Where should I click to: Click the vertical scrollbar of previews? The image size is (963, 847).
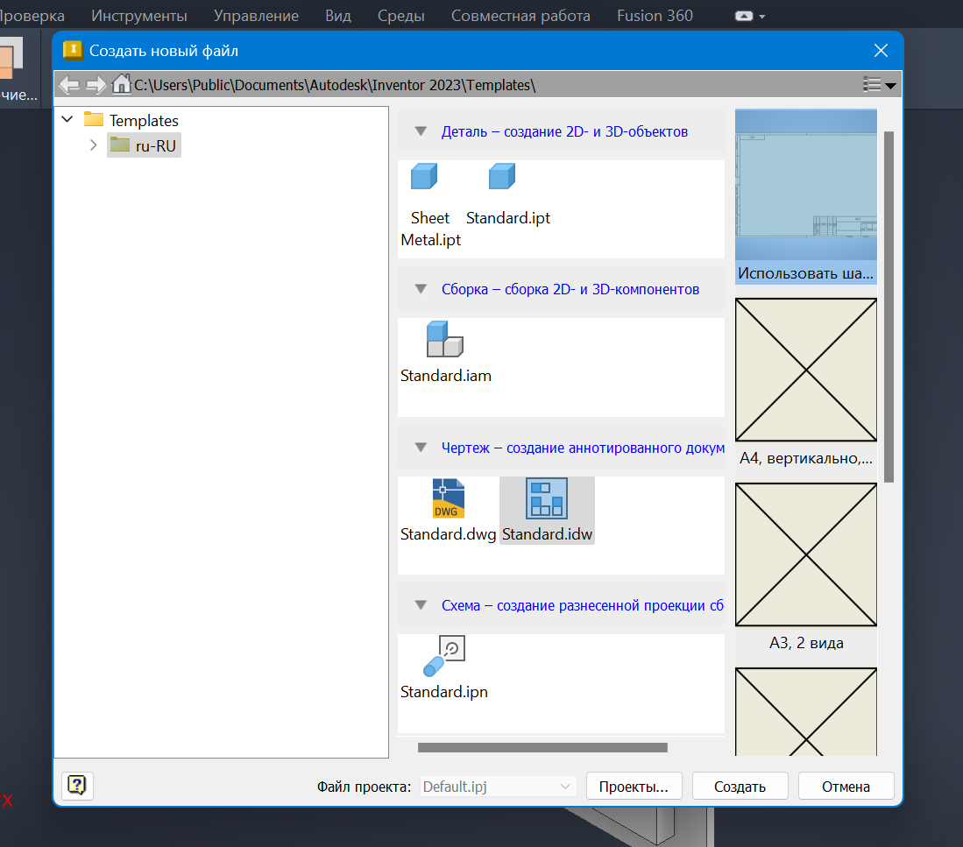point(889,307)
